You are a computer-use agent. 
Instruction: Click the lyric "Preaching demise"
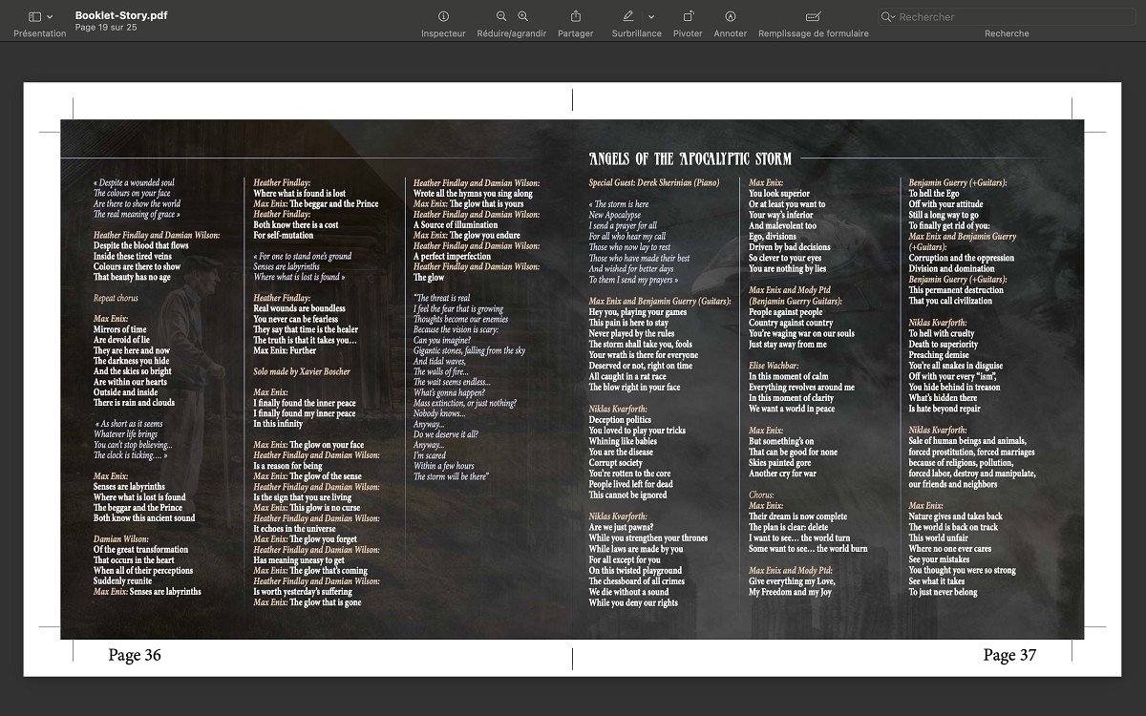point(939,355)
